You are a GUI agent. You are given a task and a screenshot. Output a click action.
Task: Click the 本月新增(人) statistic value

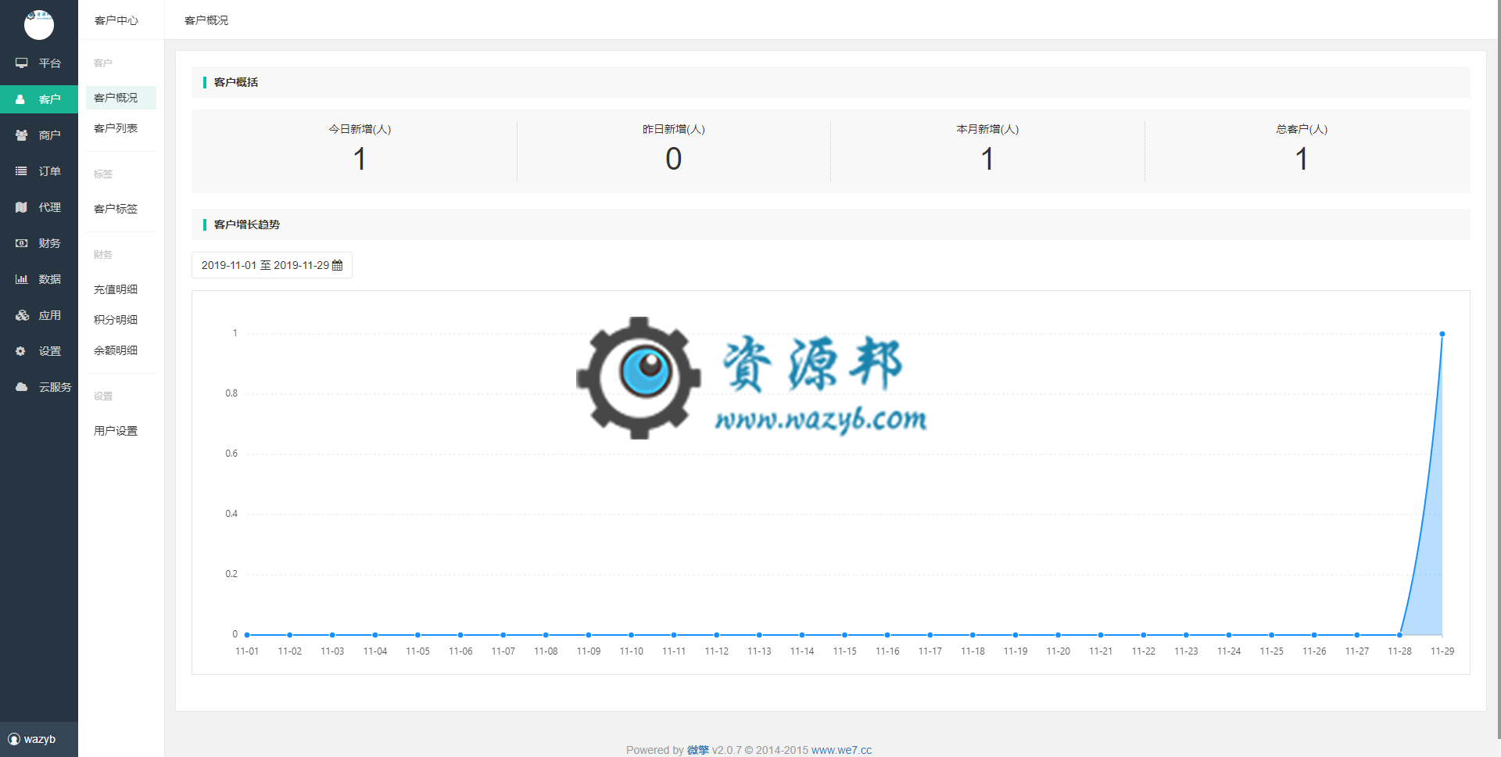[x=987, y=160]
